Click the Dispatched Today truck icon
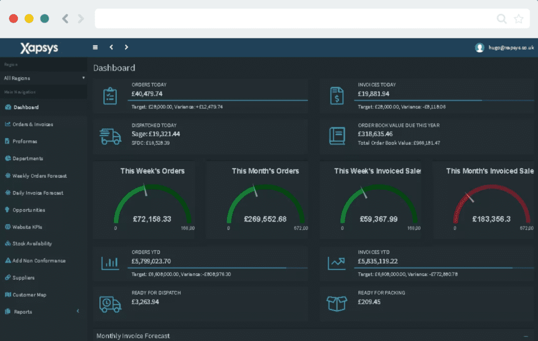This screenshot has height=341, width=538. [110, 137]
